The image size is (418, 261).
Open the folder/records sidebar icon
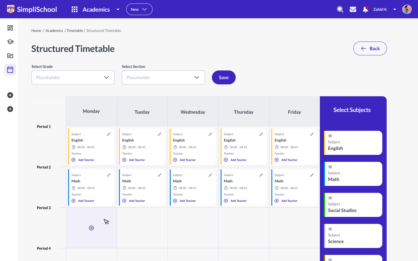(x=10, y=56)
